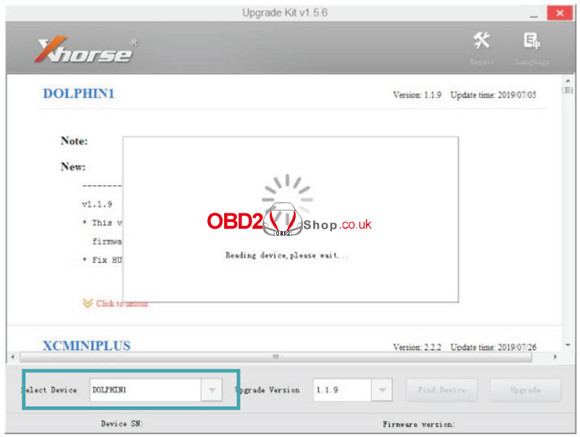
Task: Click the 'Firmware version:' label
Action: click(418, 424)
